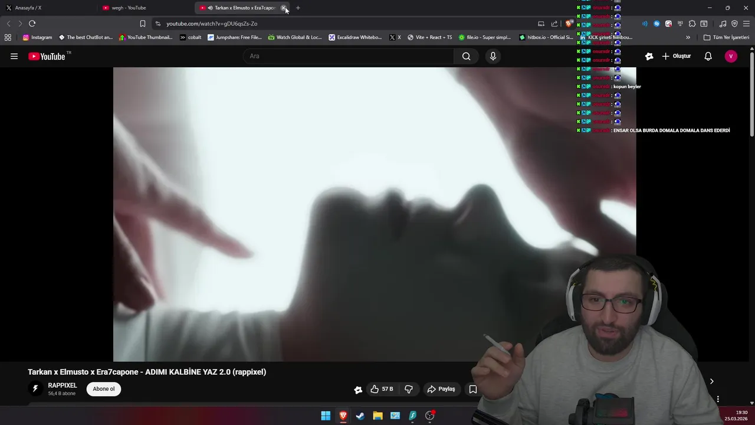Viewport: 755px width, 425px height.
Task: Open File Explorer from the taskbar
Action: pyautogui.click(x=377, y=416)
